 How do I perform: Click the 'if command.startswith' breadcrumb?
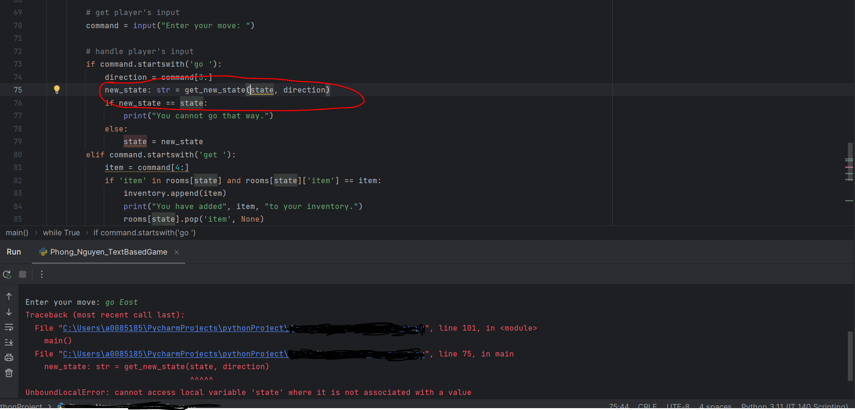tap(145, 233)
